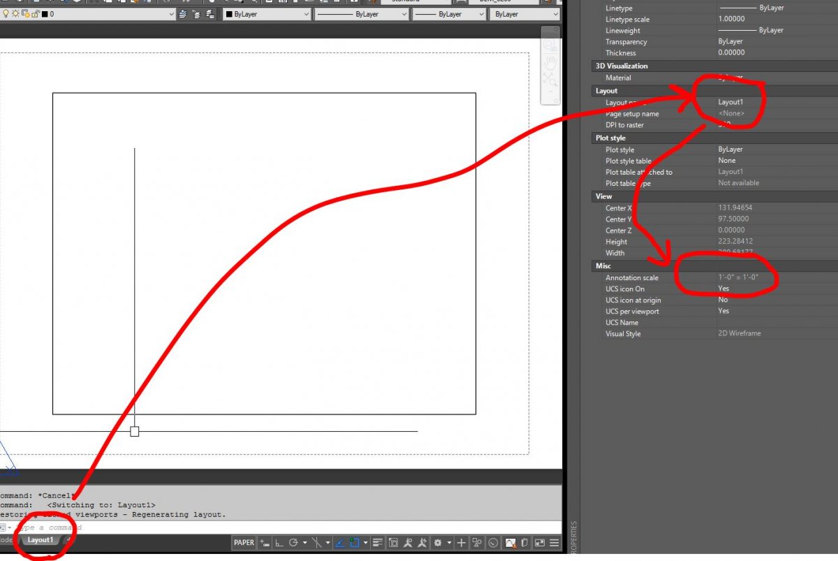Toggle Dynamic Input in status bar

[x=265, y=542]
